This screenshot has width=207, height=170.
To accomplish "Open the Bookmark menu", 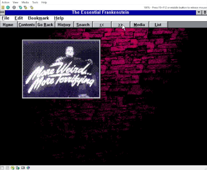I will 38,18.
